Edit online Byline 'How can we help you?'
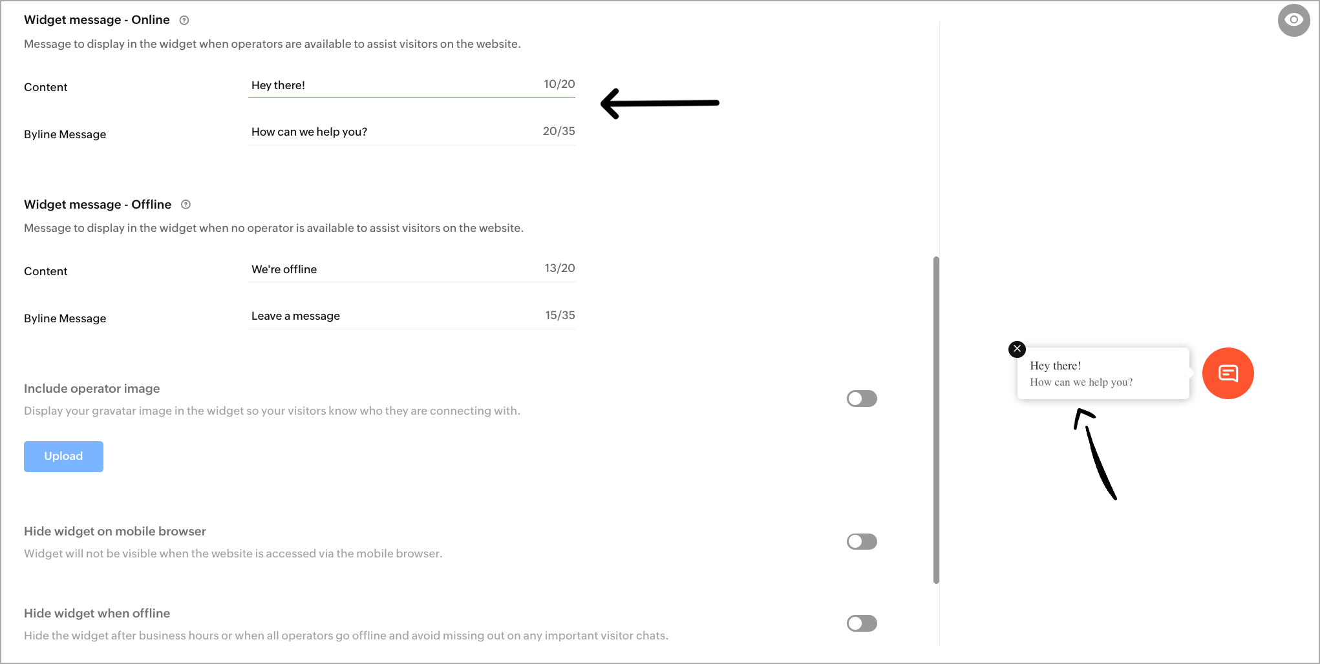 coord(411,132)
